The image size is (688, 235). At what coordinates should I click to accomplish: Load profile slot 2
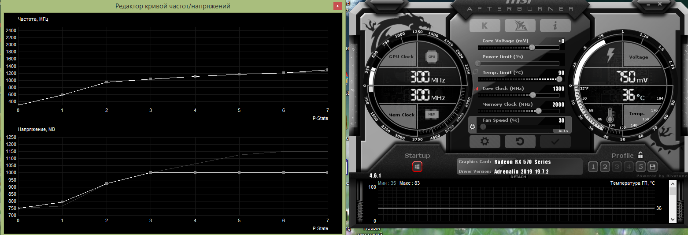point(605,167)
